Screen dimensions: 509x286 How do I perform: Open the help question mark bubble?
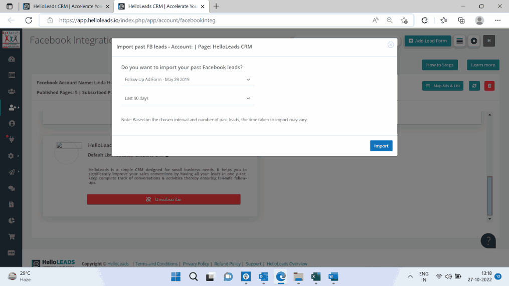pyautogui.click(x=488, y=240)
